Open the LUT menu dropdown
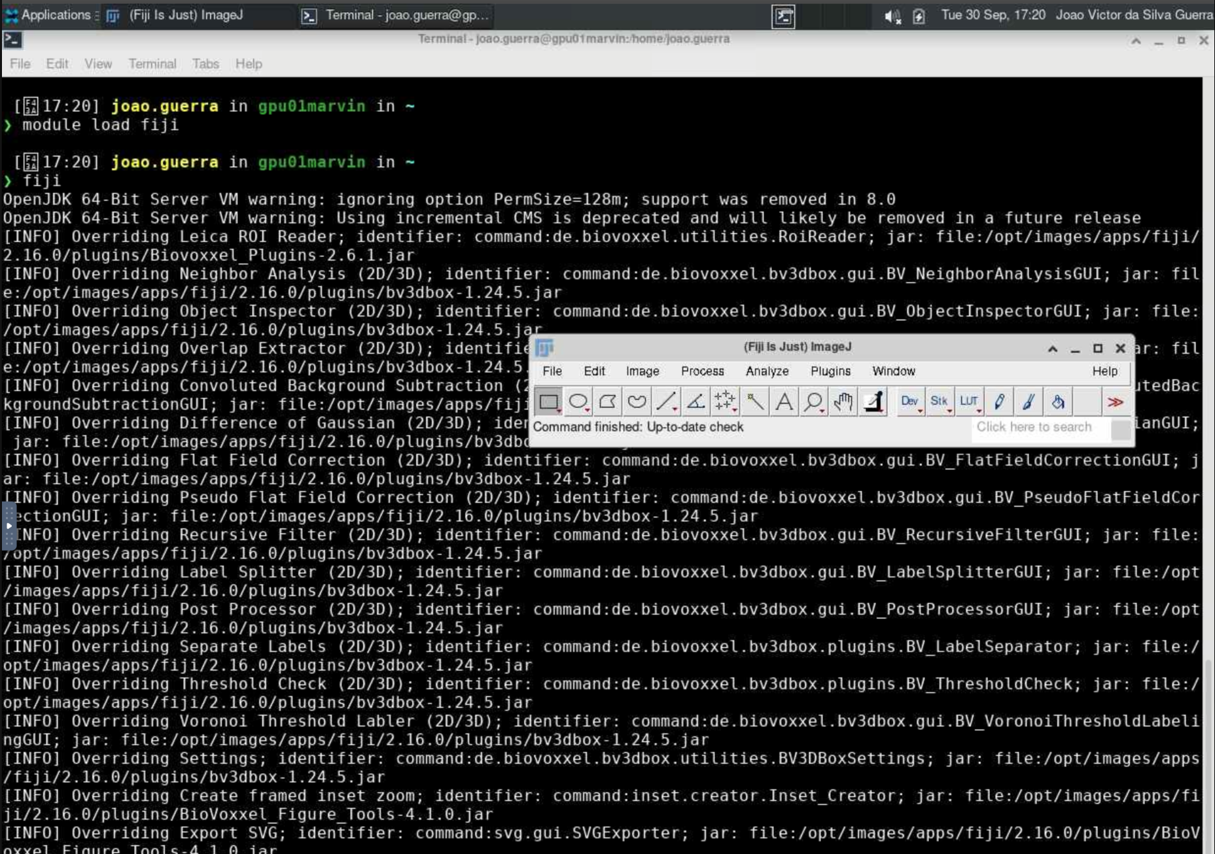The width and height of the screenshot is (1215, 854). [x=969, y=401]
